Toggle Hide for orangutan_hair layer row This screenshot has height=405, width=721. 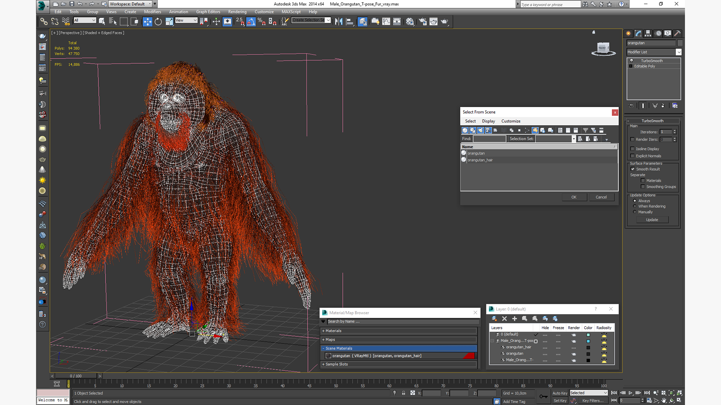[x=545, y=348]
